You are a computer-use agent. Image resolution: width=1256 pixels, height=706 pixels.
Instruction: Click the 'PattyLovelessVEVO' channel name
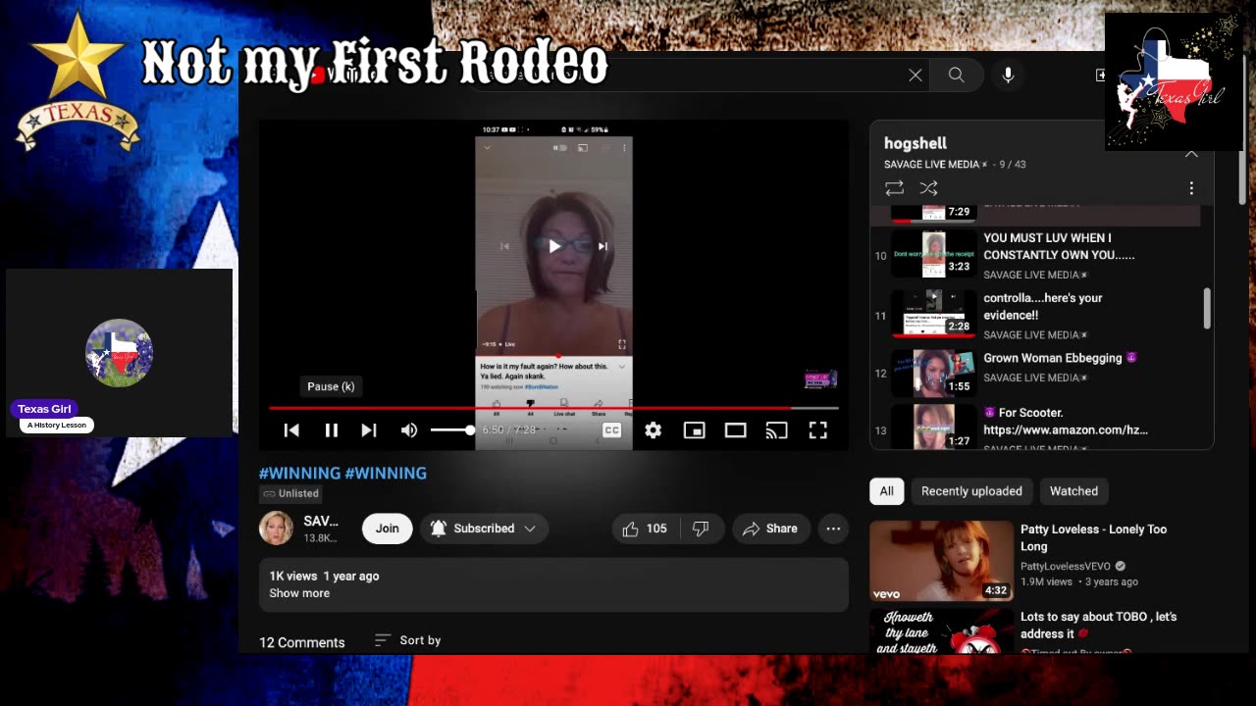pyautogui.click(x=1065, y=566)
